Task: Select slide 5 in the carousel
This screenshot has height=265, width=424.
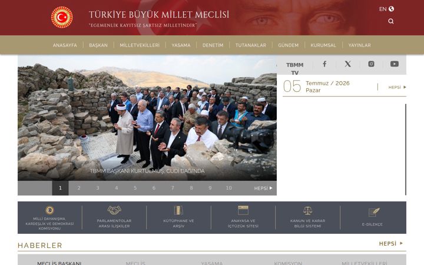Action: click(135, 188)
